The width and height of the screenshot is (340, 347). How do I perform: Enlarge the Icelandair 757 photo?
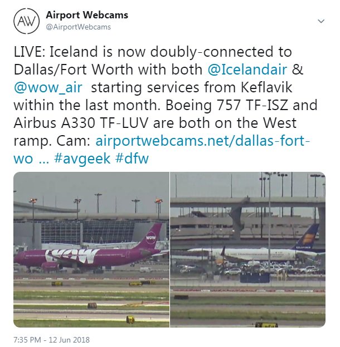point(247,249)
